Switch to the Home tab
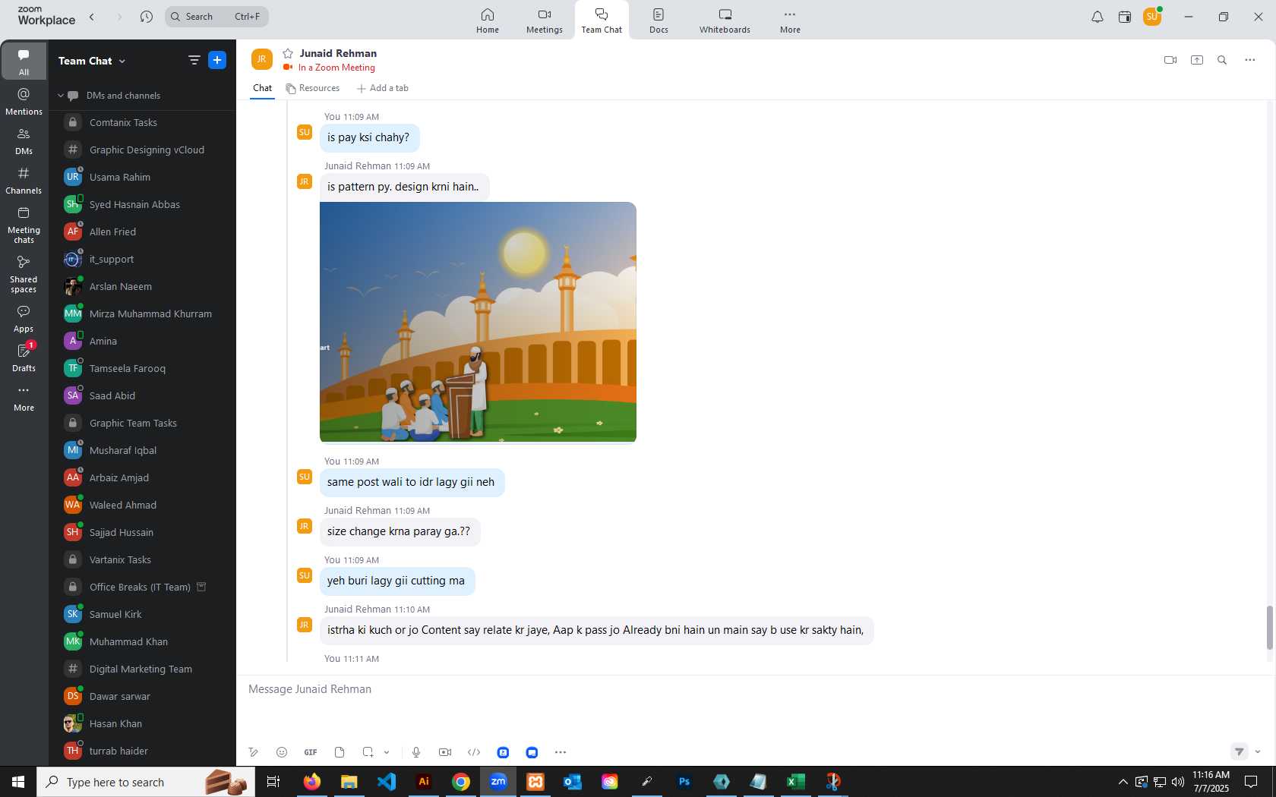Screen dimensions: 1276x797 488,20
